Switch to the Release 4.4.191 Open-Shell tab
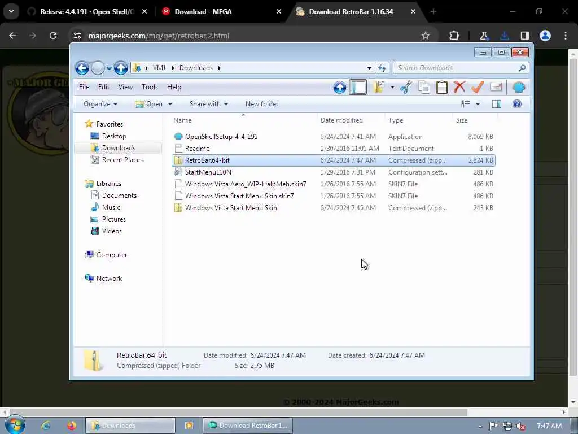Image resolution: width=578 pixels, height=434 pixels. tap(86, 12)
